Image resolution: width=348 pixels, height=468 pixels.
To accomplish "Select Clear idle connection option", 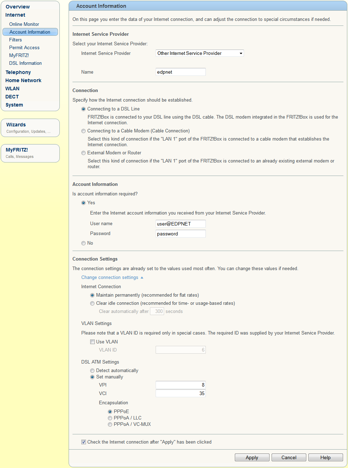I will pyautogui.click(x=92, y=303).
